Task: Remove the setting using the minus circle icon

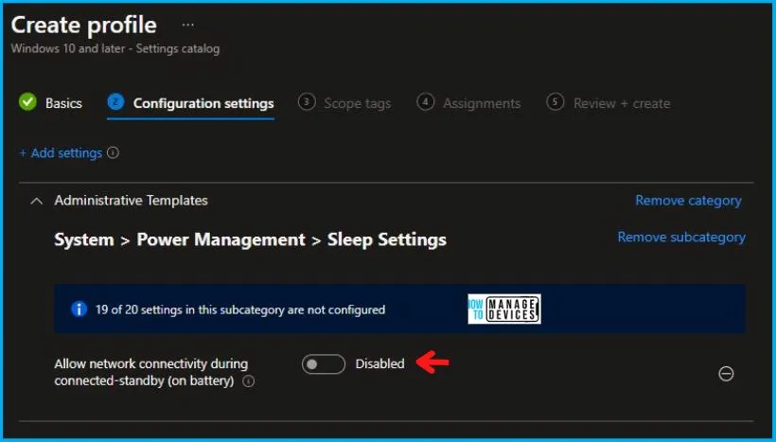Action: click(726, 373)
